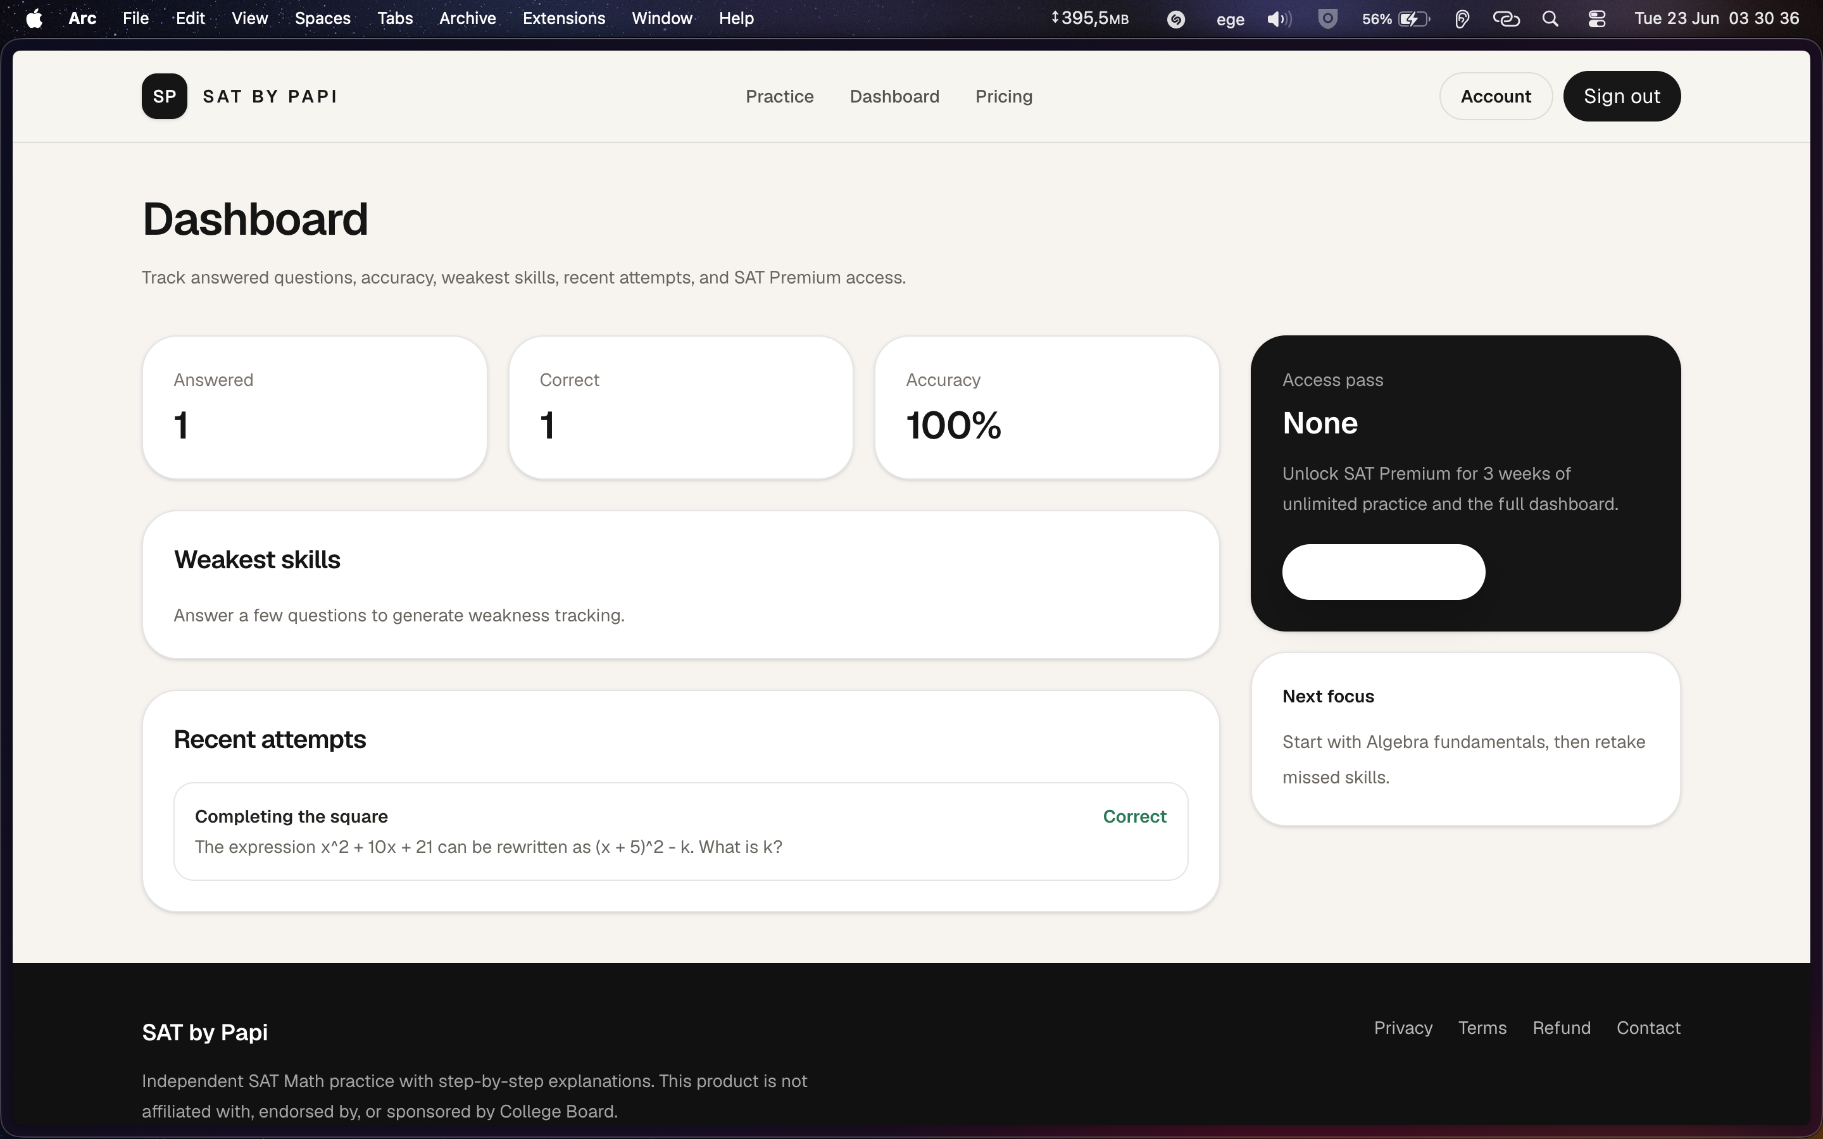
Task: Click the SP logo icon
Action: click(x=164, y=96)
